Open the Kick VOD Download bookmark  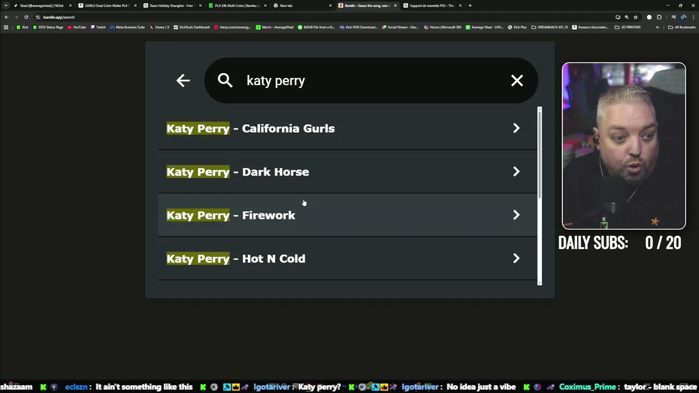tap(358, 27)
